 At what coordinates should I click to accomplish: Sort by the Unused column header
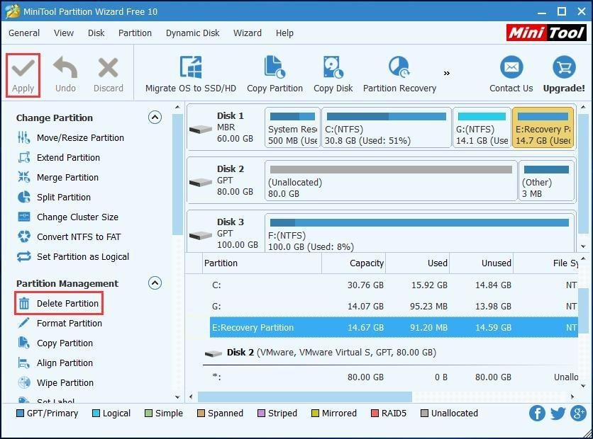[481, 263]
